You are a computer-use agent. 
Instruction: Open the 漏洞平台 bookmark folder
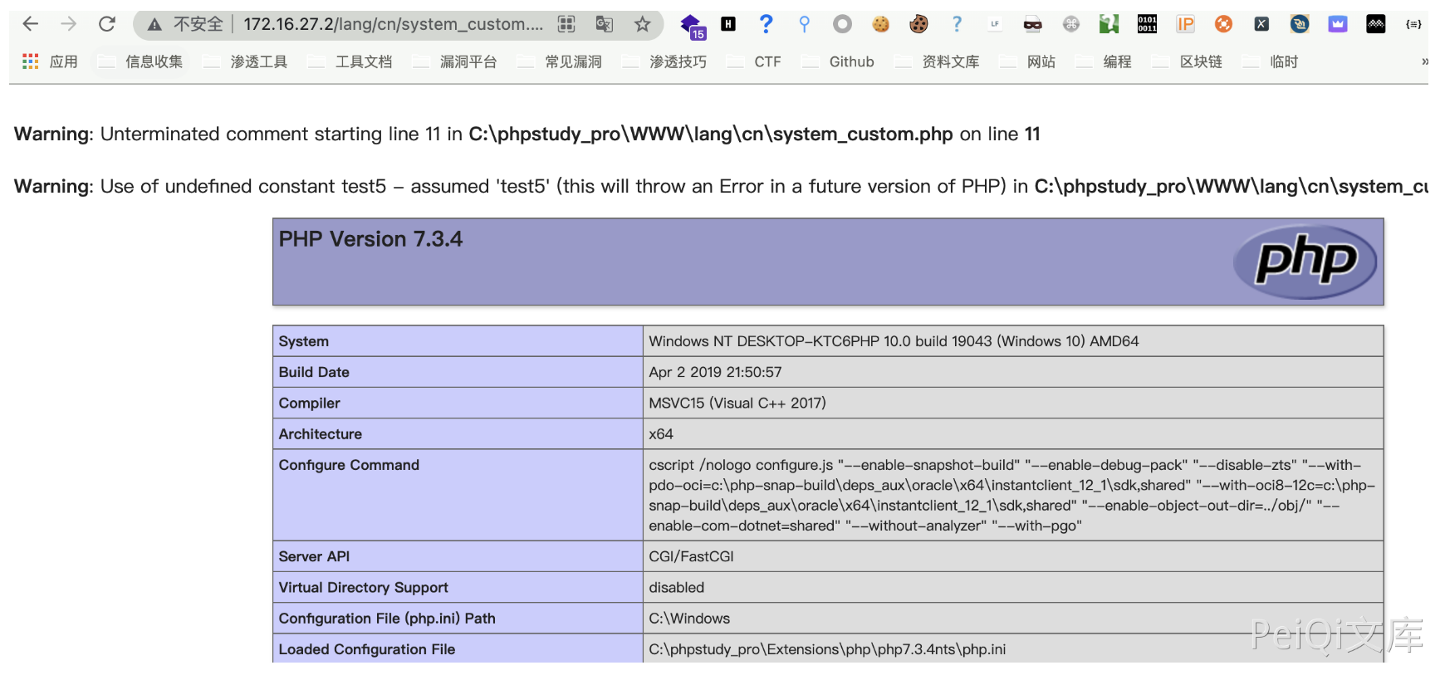pos(456,61)
